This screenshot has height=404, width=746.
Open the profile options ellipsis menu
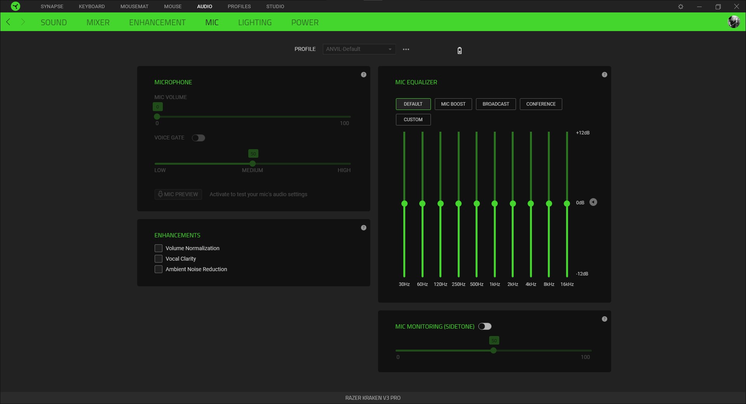[x=406, y=49]
